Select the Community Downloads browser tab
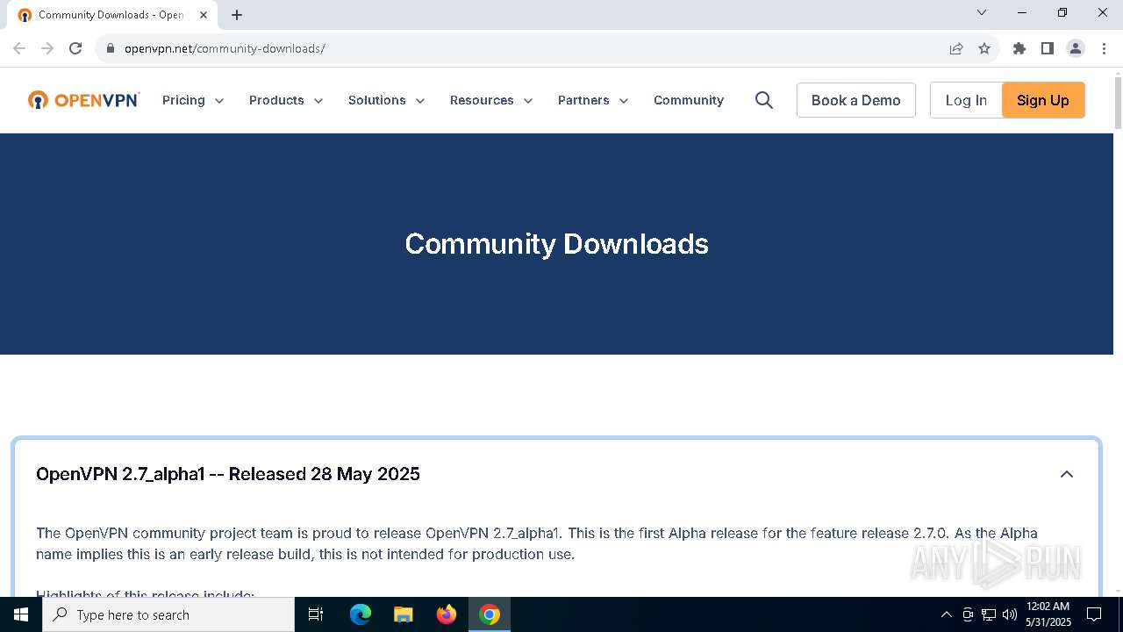The width and height of the screenshot is (1123, 632). [x=111, y=15]
